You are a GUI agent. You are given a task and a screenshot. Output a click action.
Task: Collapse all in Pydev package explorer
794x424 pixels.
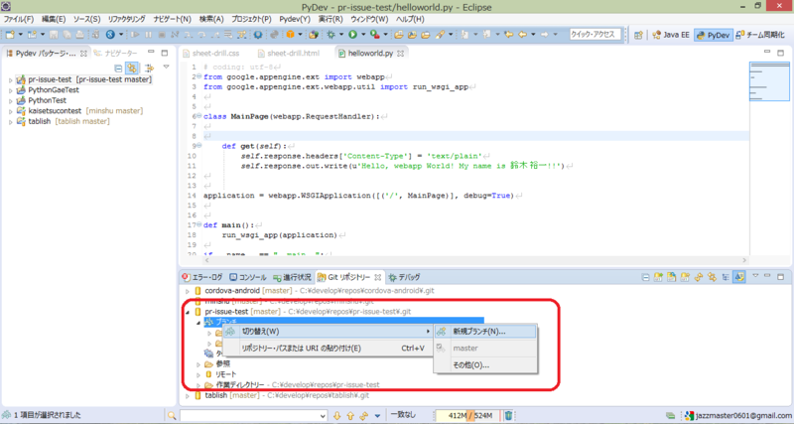118,68
